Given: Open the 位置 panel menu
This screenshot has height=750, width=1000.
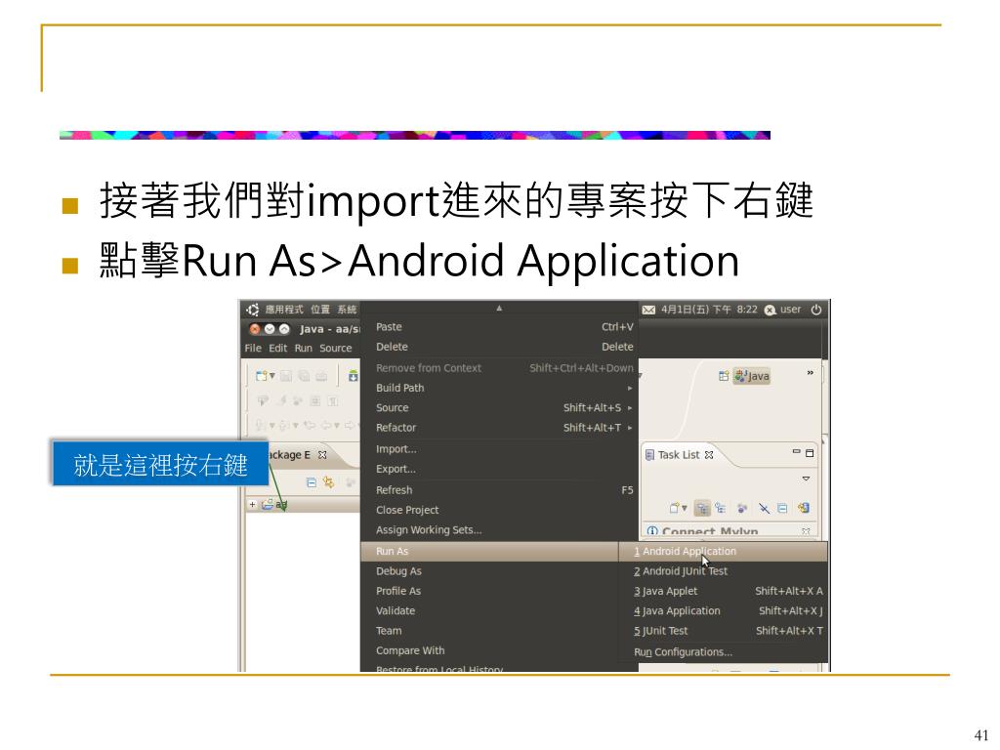Looking at the screenshot, I should click(320, 310).
